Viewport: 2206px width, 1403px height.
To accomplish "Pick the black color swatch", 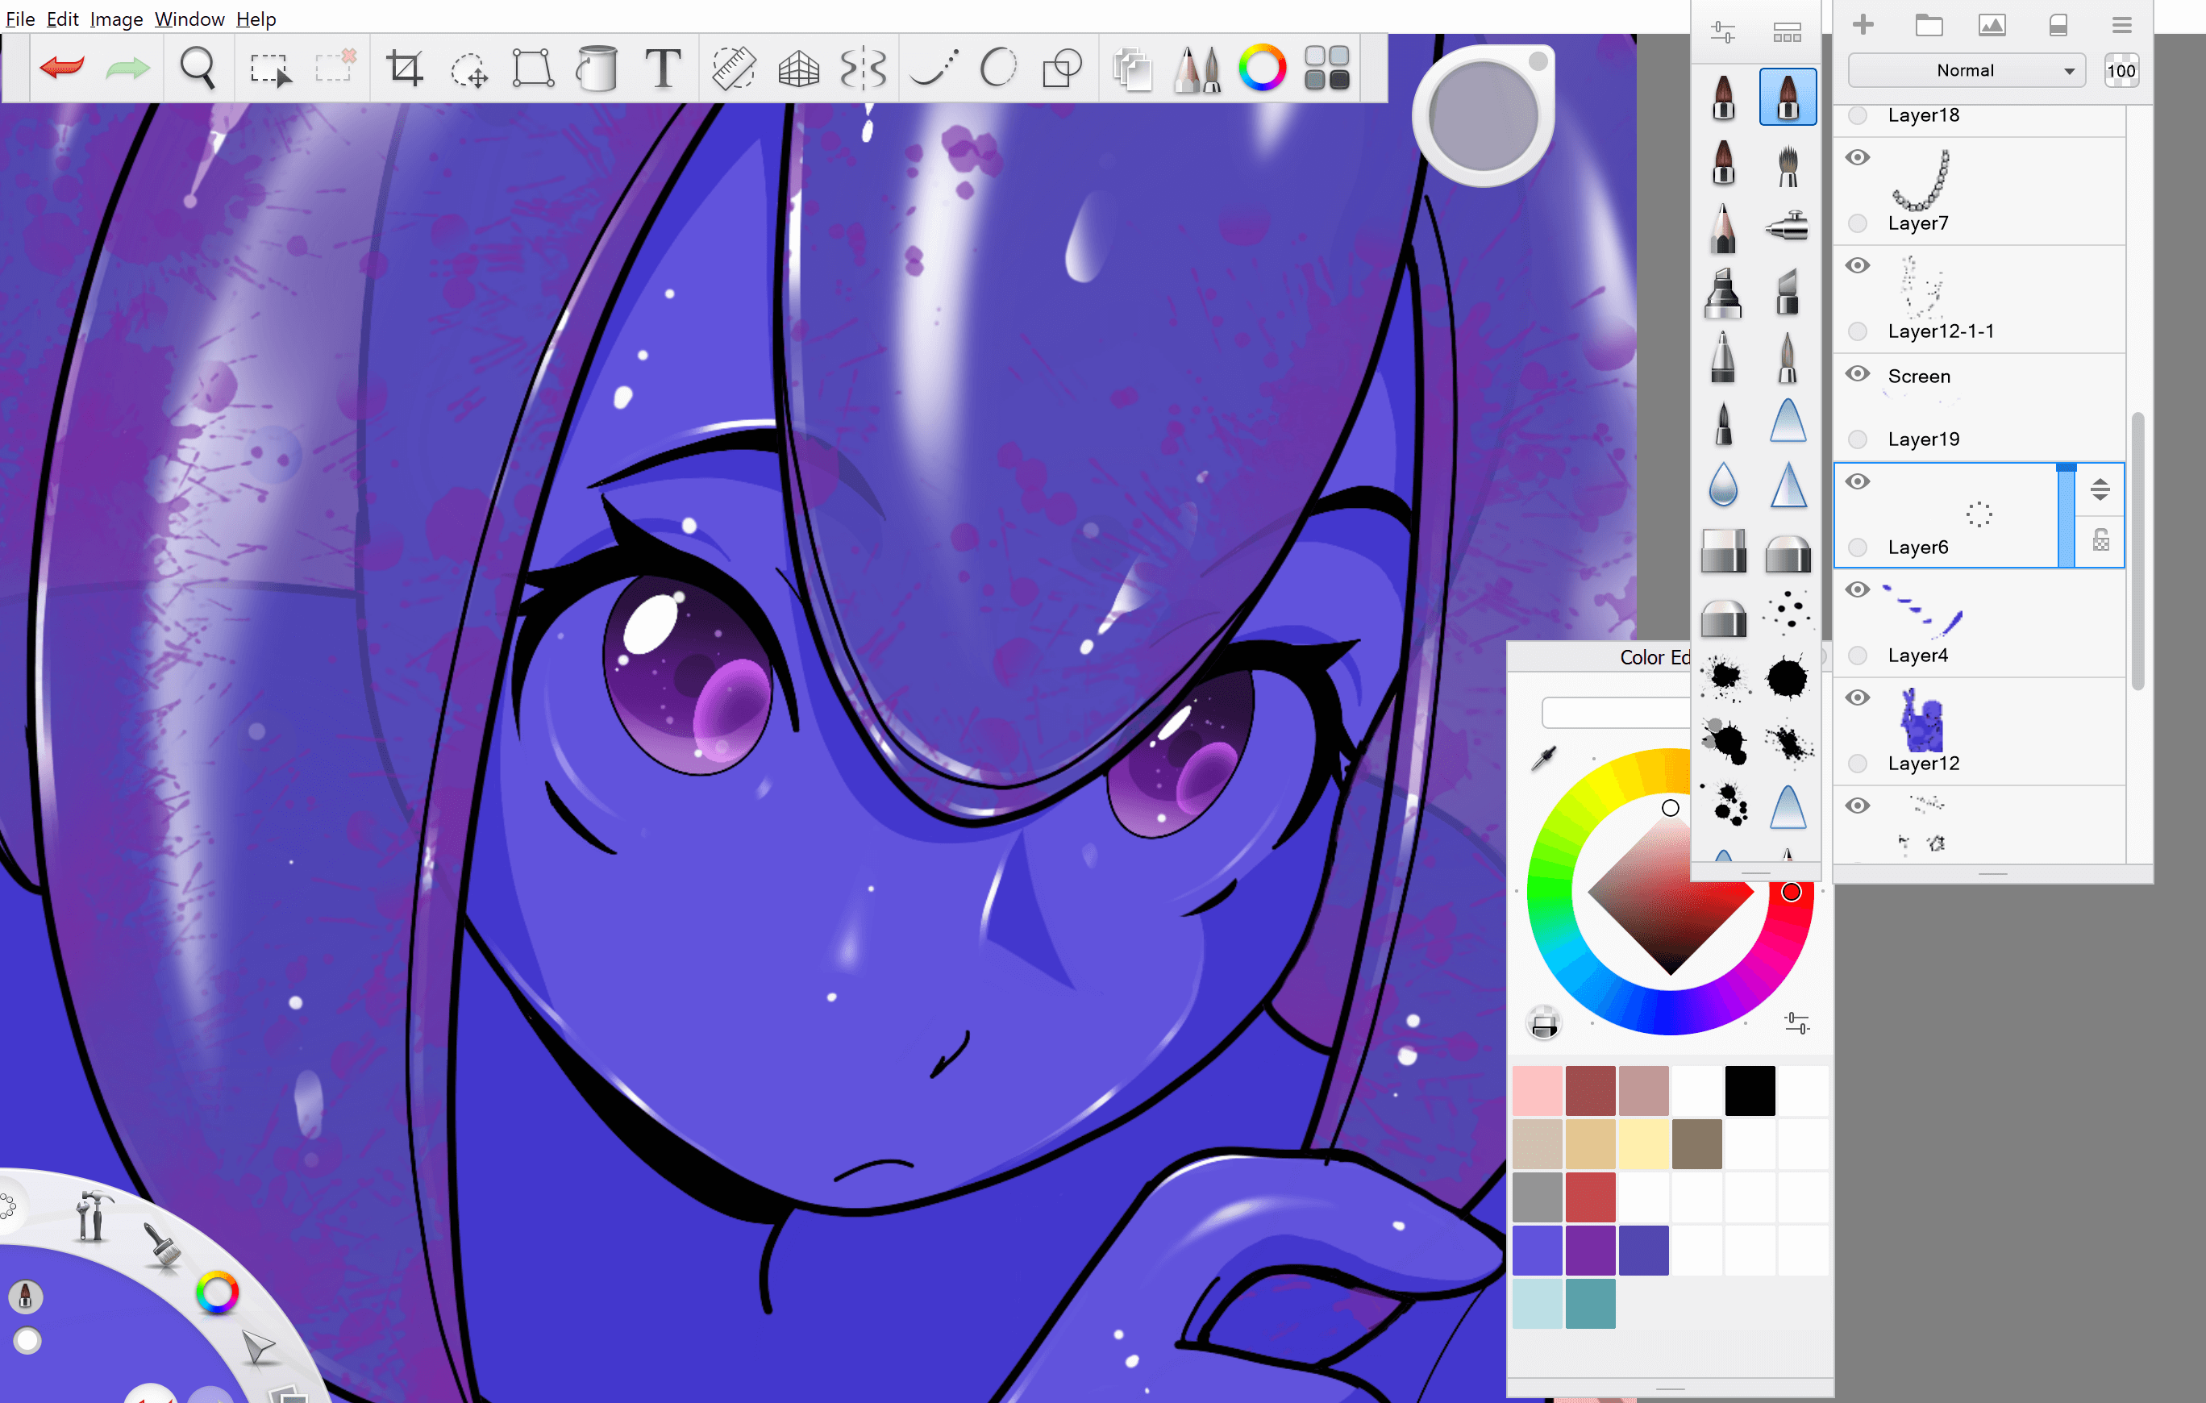I will point(1750,1090).
